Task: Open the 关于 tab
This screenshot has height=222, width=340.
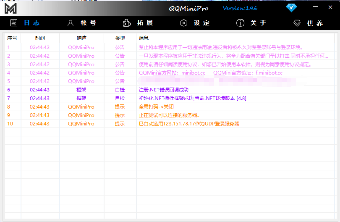Action: (258, 23)
